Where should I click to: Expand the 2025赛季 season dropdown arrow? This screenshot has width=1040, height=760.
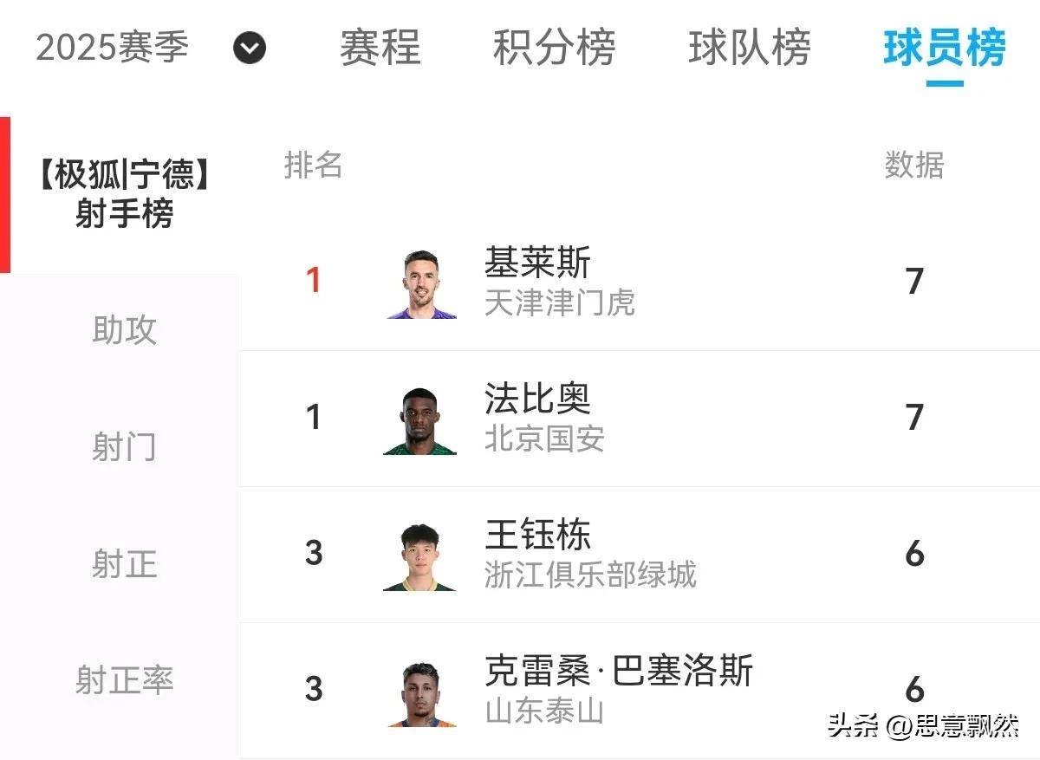tap(250, 49)
